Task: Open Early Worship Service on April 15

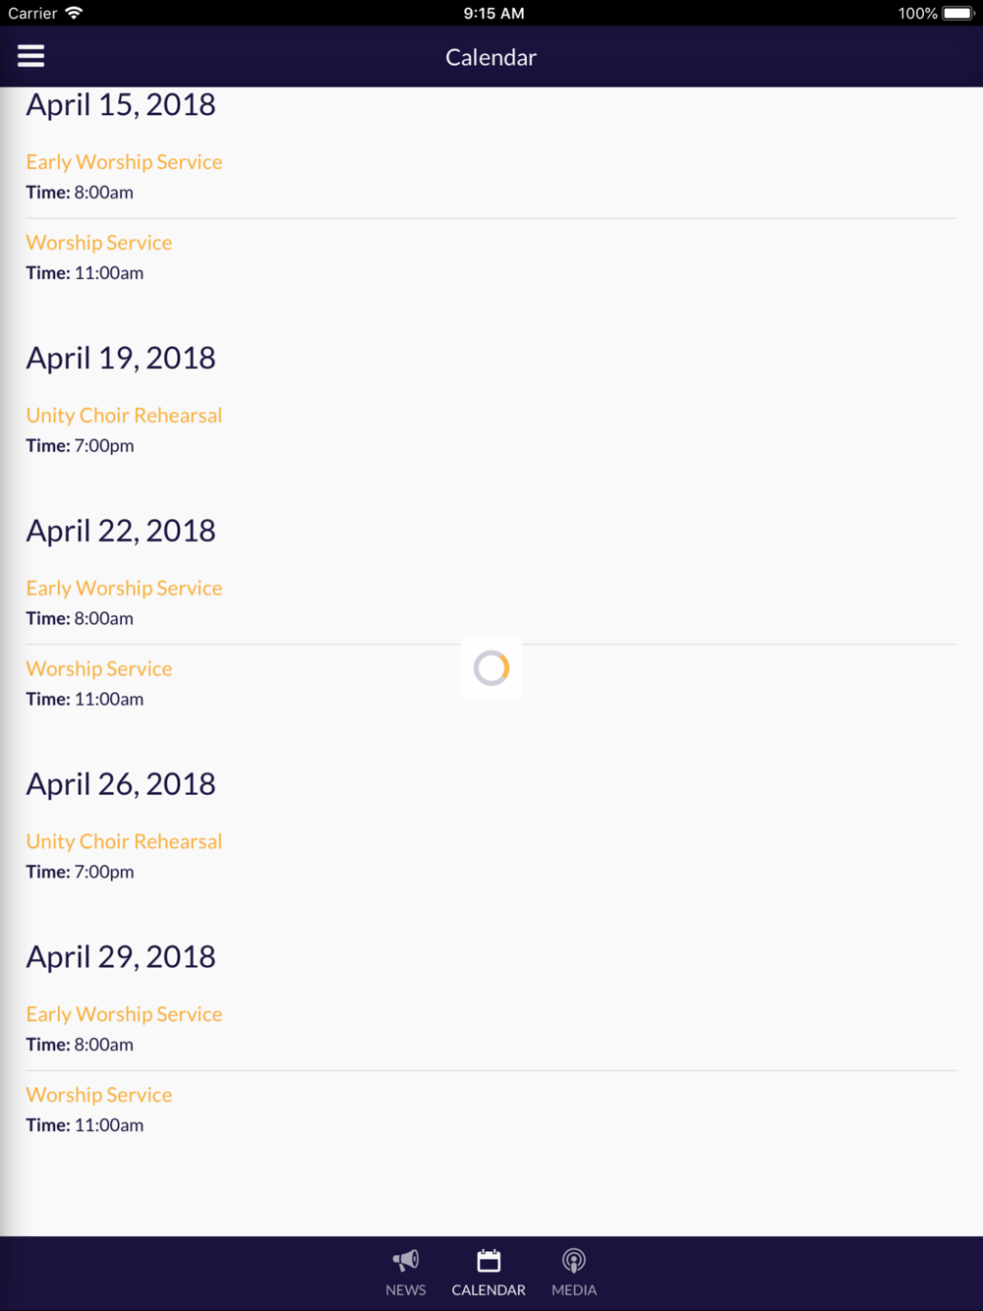Action: 124,162
